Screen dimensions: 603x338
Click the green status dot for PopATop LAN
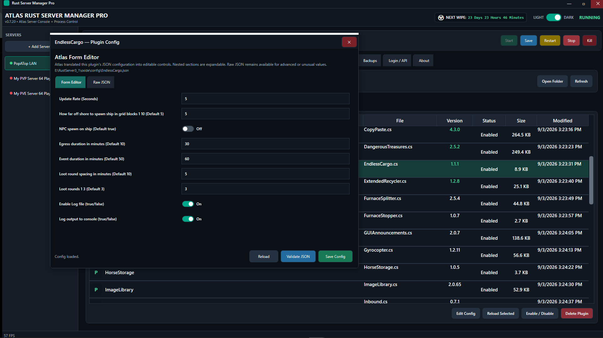point(11,63)
